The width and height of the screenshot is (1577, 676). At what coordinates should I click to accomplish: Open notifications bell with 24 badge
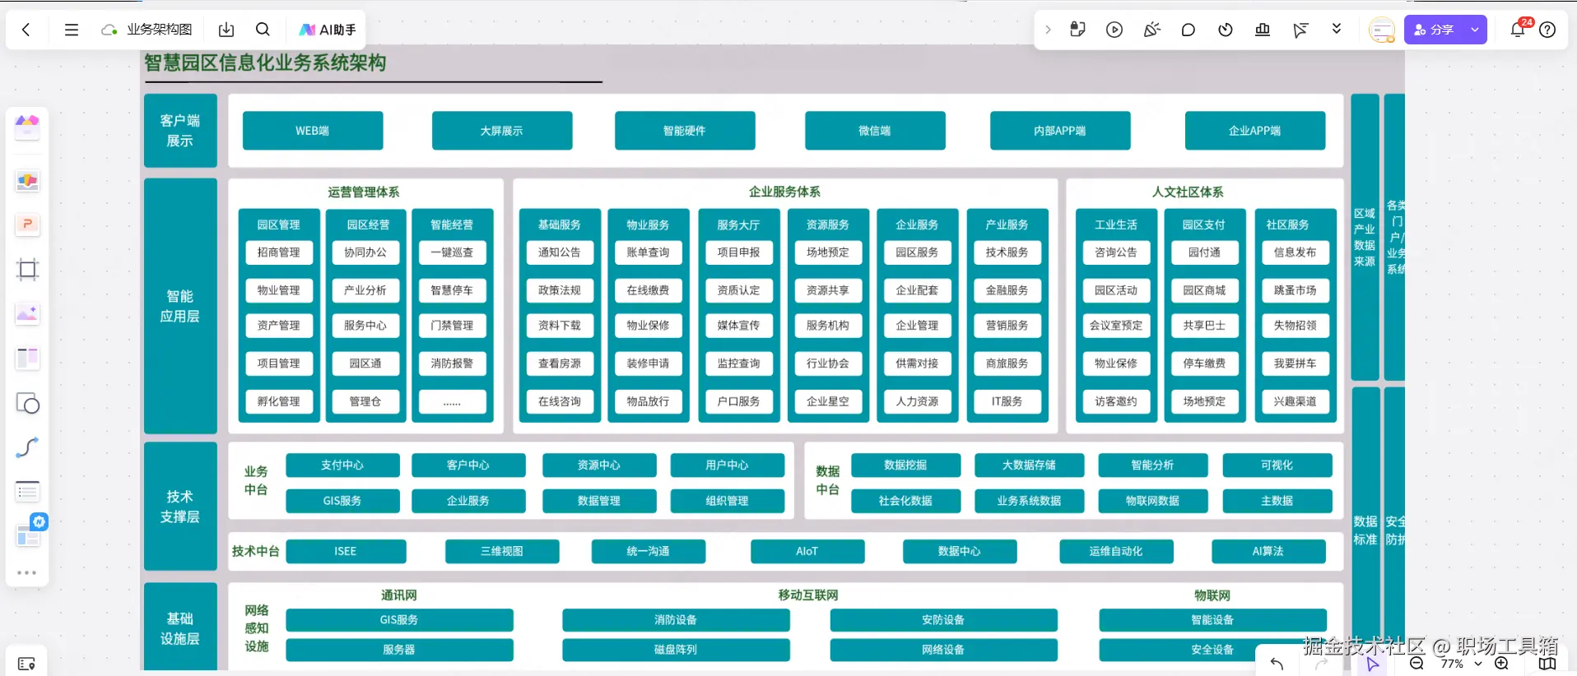[1518, 30]
